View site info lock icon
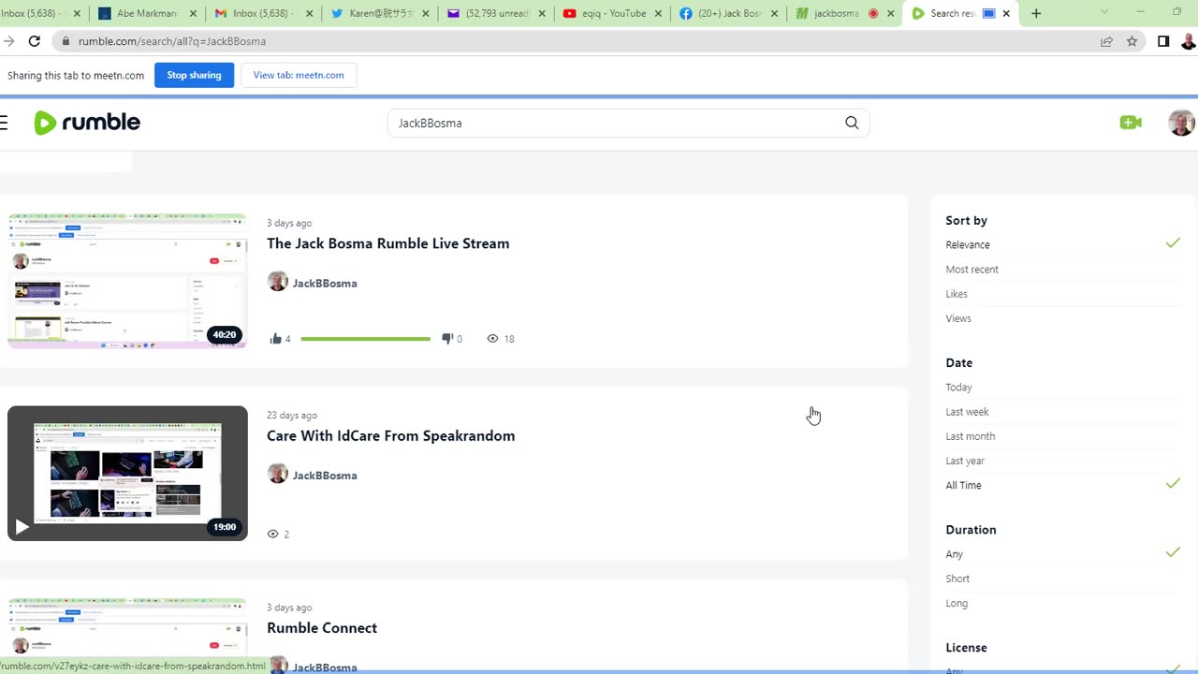 66,41
